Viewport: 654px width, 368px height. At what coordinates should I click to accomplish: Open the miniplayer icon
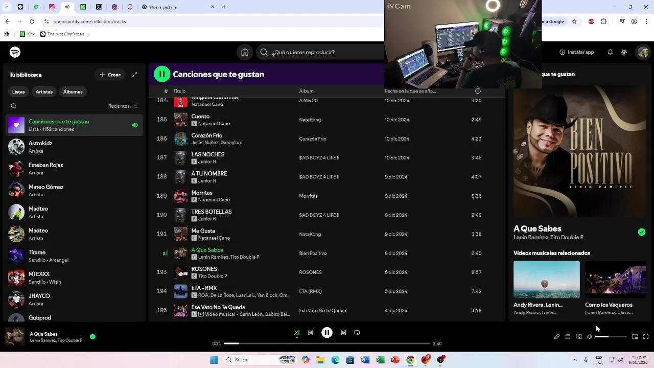tap(635, 337)
